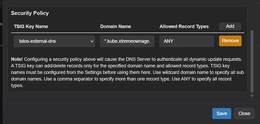Image resolution: width=260 pixels, height=124 pixels.
Task: Click the empty footer area left of Save
Action: click(x=105, y=114)
